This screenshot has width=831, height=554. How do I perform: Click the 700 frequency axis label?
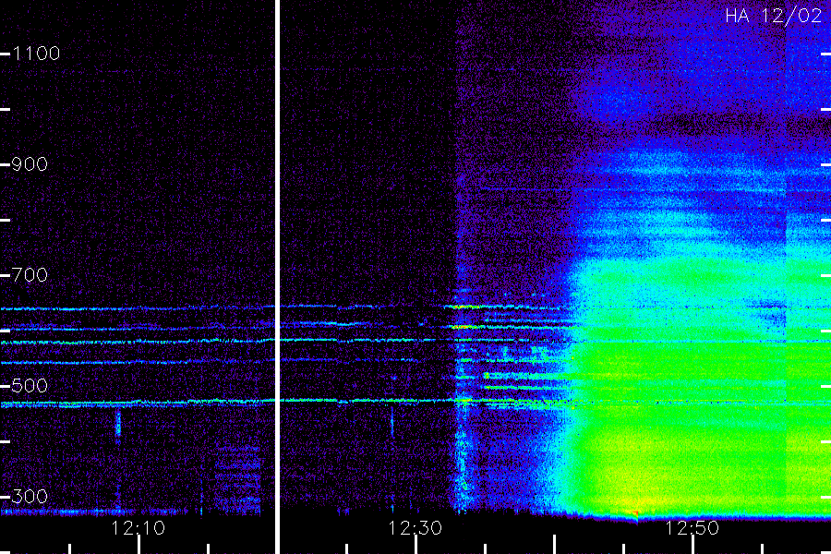(x=30, y=275)
